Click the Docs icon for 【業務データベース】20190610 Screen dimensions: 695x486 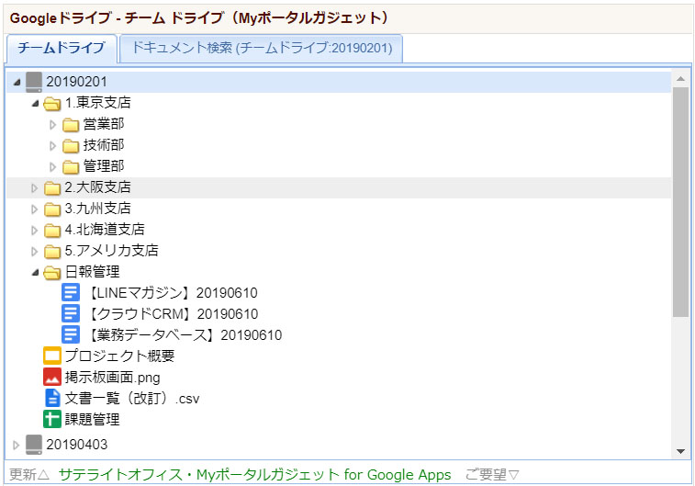click(71, 334)
